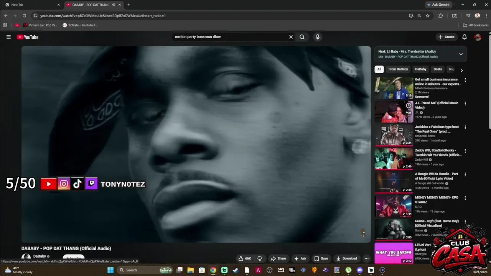This screenshot has width=491, height=276.
Task: Reload the page
Action: (x=24, y=16)
